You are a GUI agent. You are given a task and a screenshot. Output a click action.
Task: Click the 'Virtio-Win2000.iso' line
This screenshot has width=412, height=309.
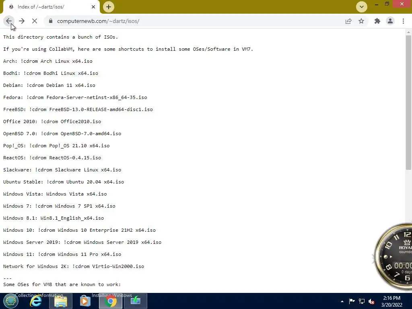point(74,267)
